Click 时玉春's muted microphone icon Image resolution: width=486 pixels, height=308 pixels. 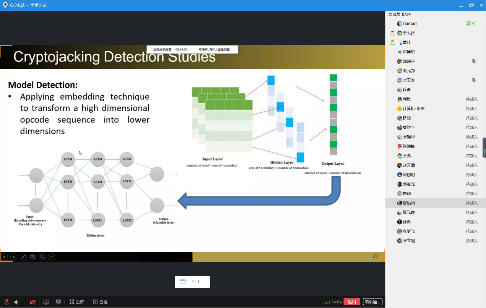[473, 80]
